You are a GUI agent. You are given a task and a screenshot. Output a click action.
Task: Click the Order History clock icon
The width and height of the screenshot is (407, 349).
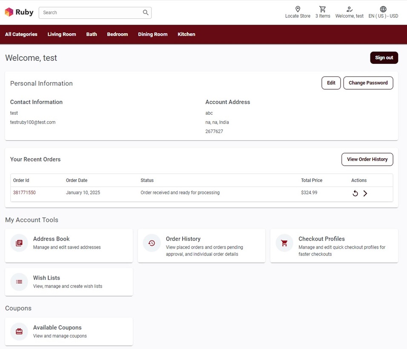coord(152,243)
